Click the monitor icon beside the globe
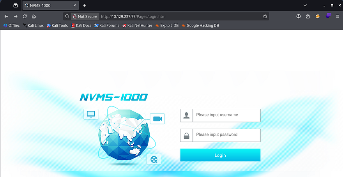The image size is (343, 177). click(x=91, y=114)
